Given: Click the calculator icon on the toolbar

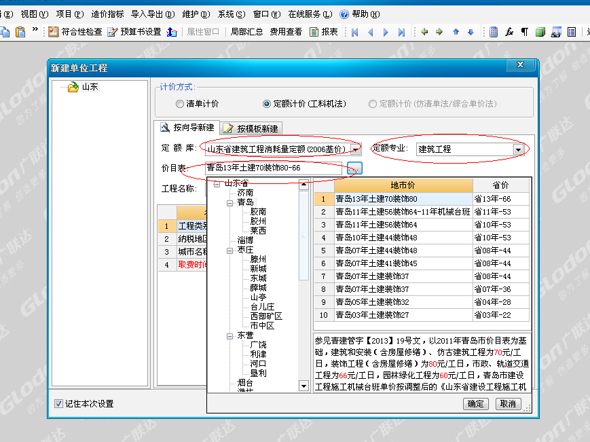Looking at the screenshot, I should (494, 31).
